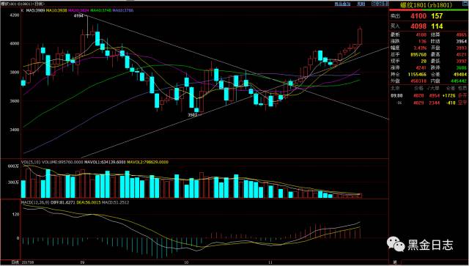Click the 201708 start date label
This screenshot has width=469, height=266.
[27, 262]
